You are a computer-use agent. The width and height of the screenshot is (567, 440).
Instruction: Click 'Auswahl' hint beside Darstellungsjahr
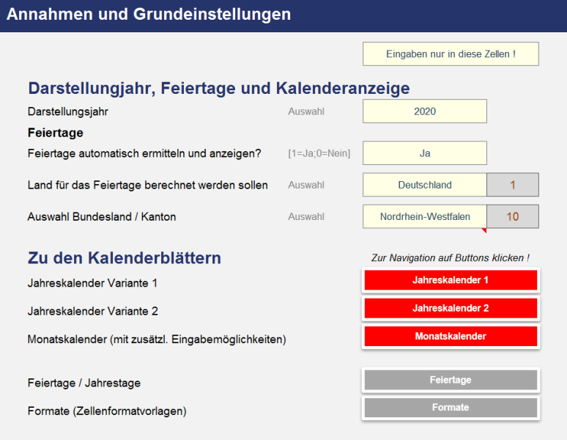tap(306, 111)
